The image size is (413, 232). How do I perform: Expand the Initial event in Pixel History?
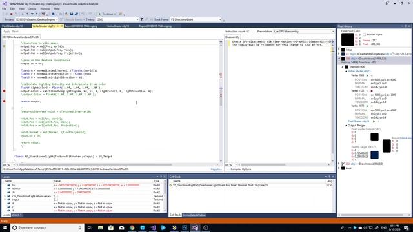339,50
